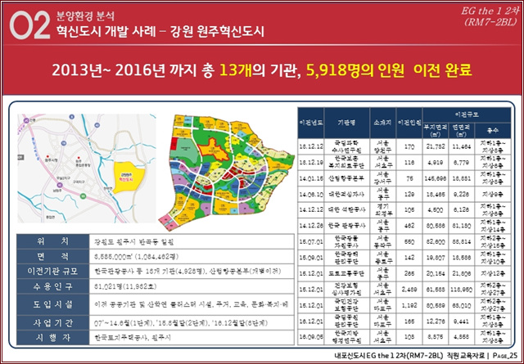524x364 pixels.
Task: Click the "서울 종로구" location cell
Action: click(382, 258)
